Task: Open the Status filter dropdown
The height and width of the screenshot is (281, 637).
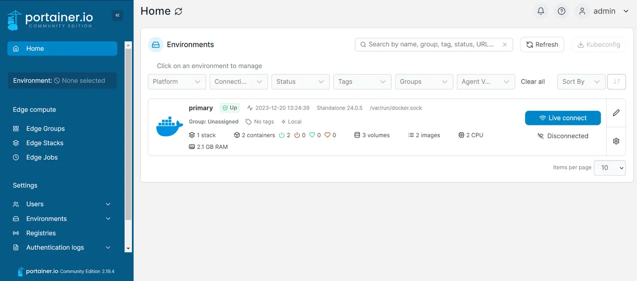Action: click(x=301, y=82)
